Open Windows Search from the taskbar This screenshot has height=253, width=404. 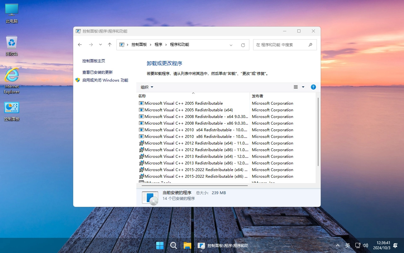point(173,245)
